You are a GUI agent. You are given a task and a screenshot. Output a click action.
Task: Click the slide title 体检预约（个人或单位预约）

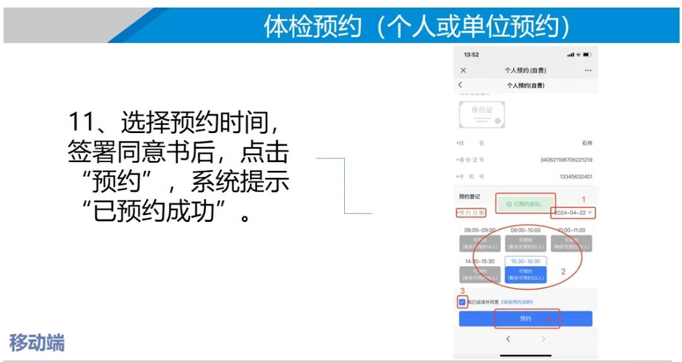(x=417, y=26)
